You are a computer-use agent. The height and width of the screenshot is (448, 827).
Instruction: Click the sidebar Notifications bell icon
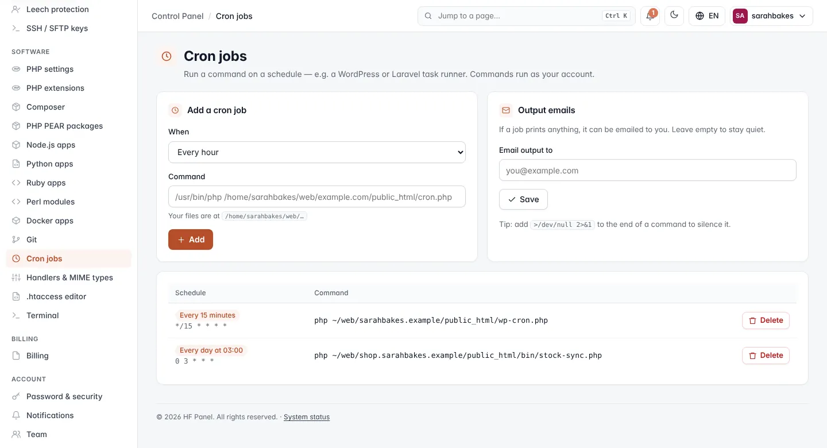coord(16,415)
